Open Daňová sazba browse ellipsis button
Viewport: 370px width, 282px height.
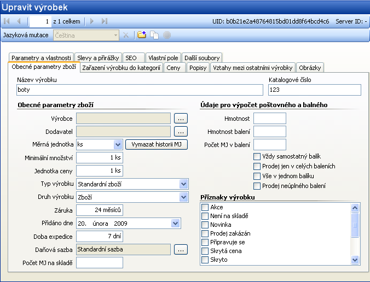coord(181,250)
